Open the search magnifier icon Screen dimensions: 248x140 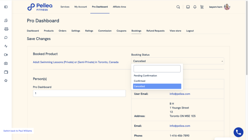178,7
